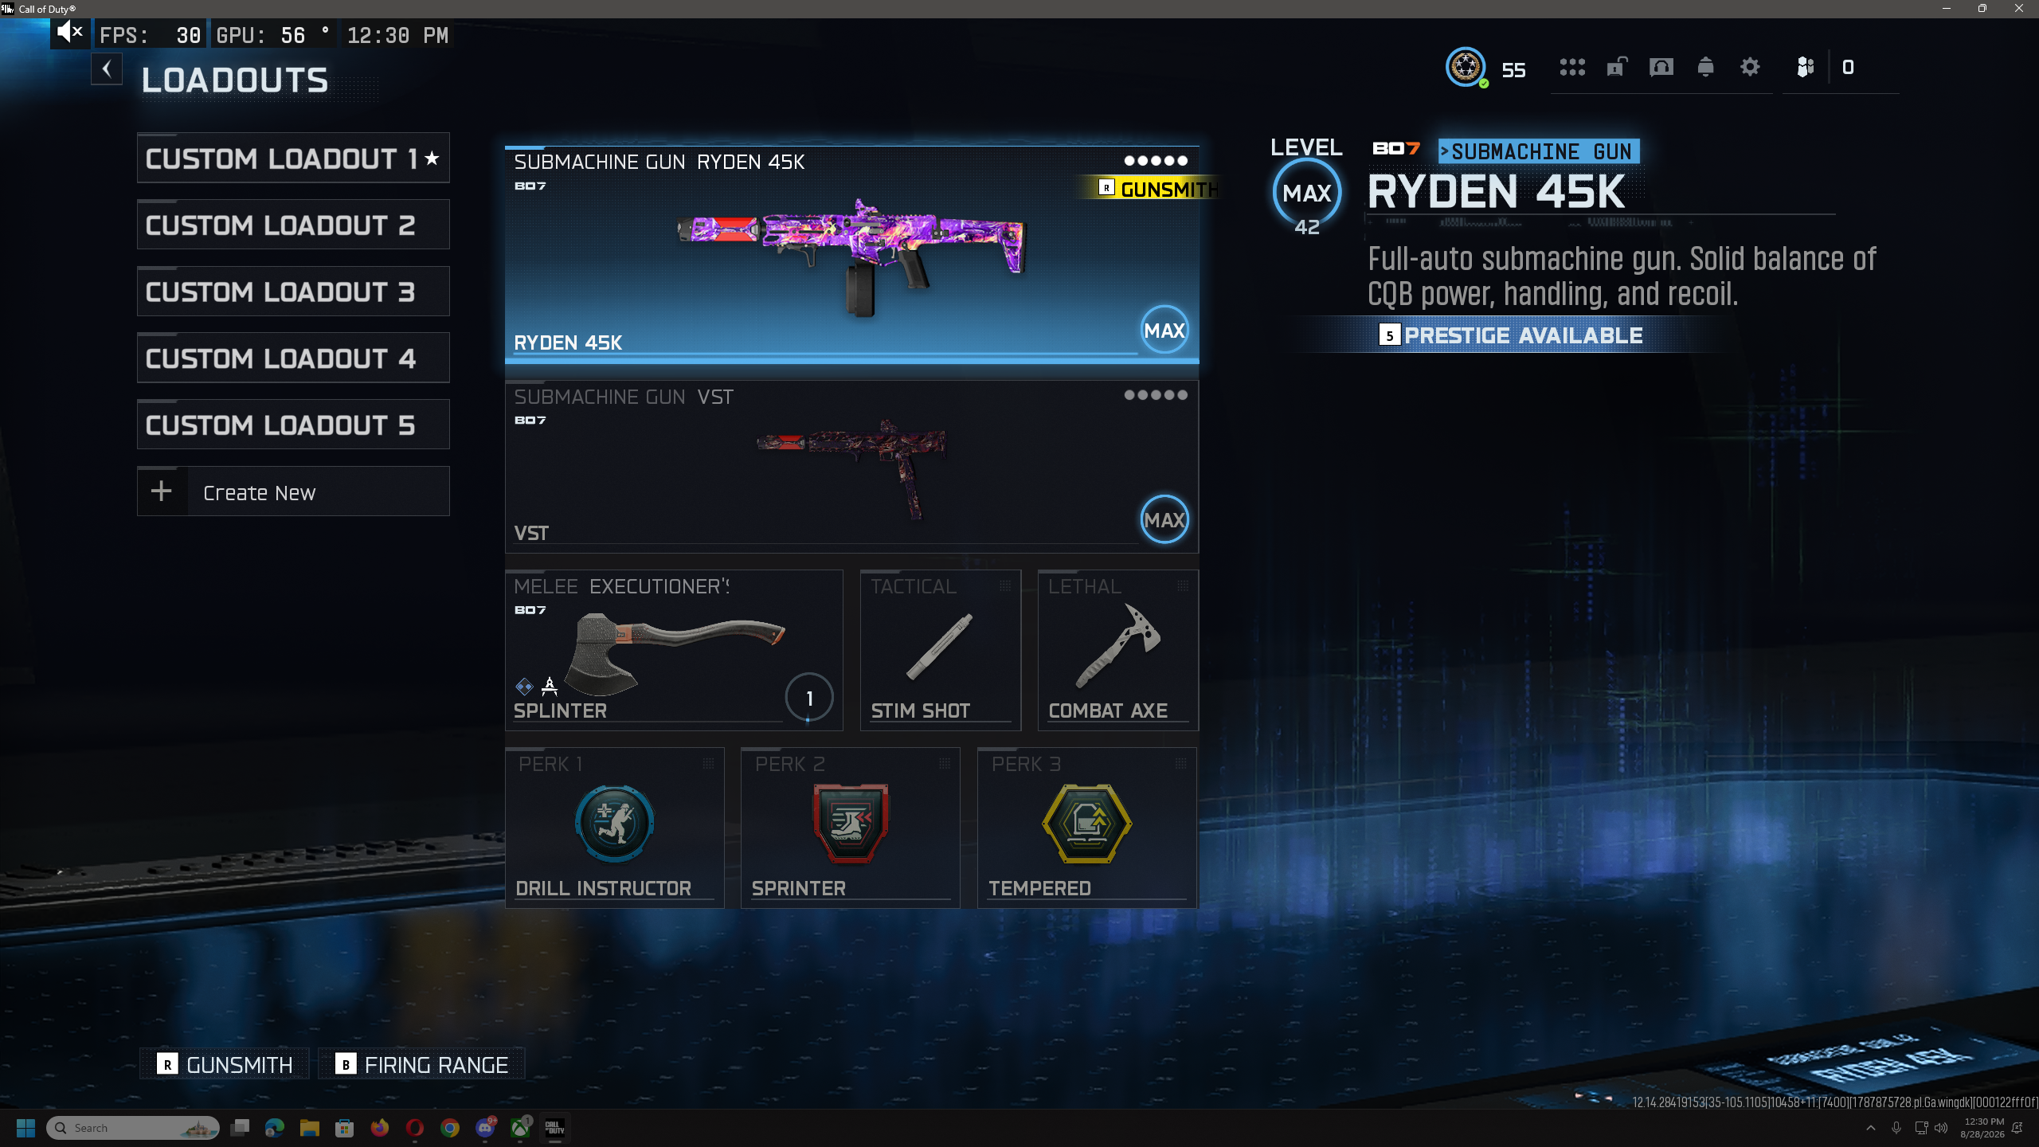This screenshot has width=2039, height=1147.
Task: Click the weapon level MAX circle in details
Action: pyautogui.click(x=1307, y=194)
